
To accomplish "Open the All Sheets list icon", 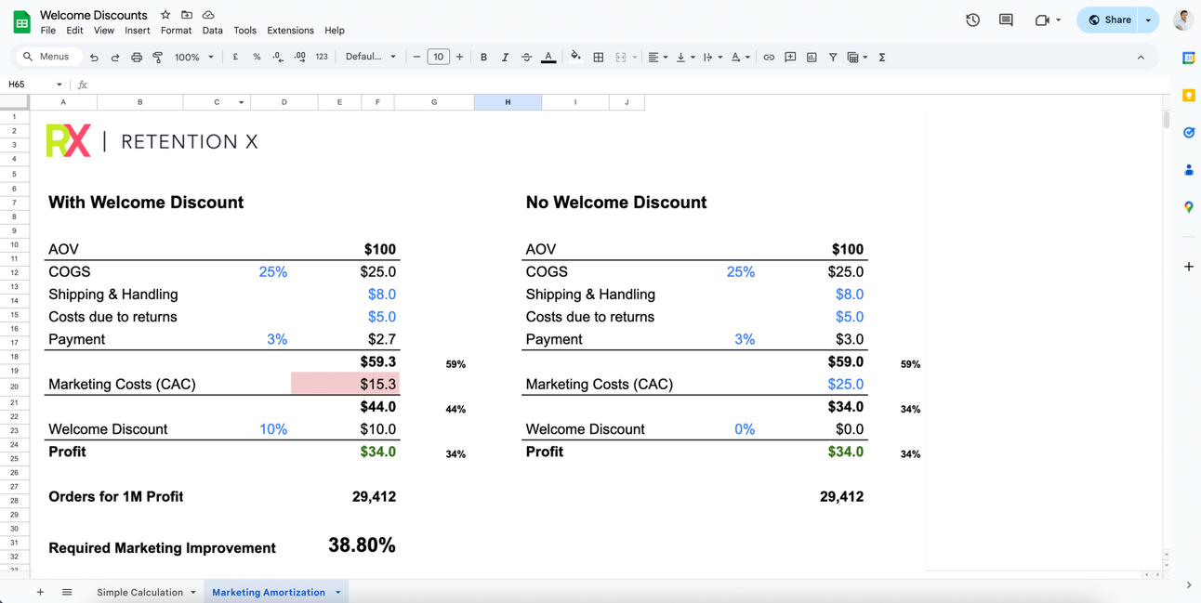I will [67, 592].
